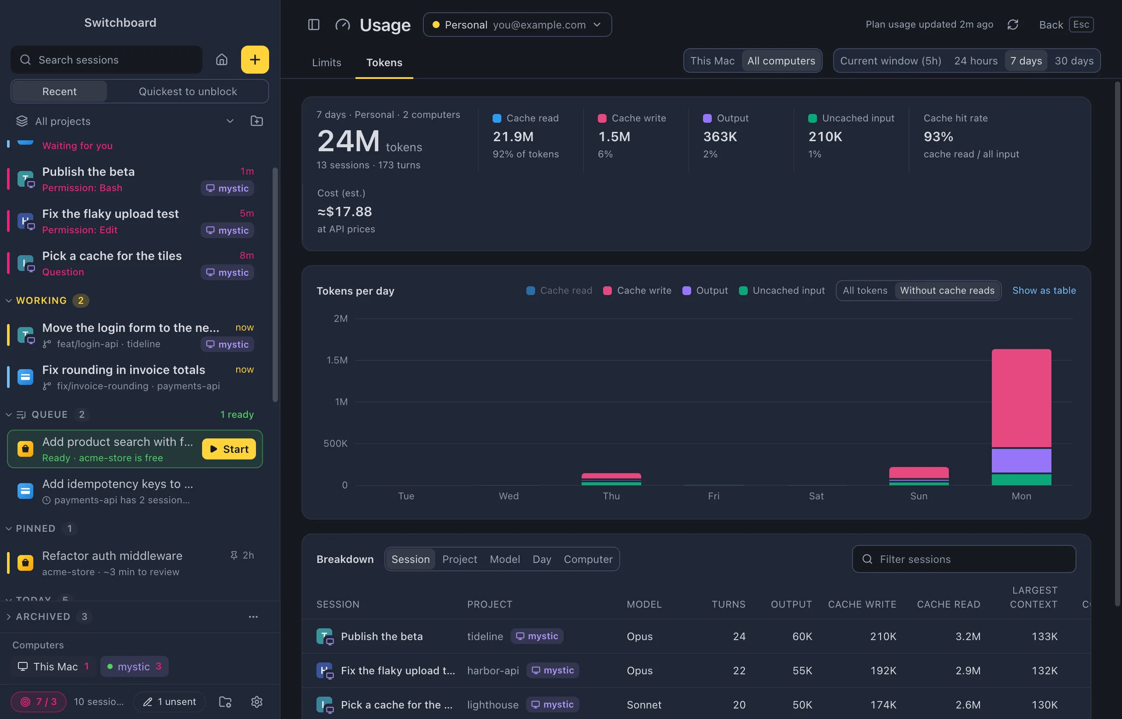Viewport: 1122px width, 719px height.
Task: Click the Add idempotency keys card icon
Action: (25, 491)
